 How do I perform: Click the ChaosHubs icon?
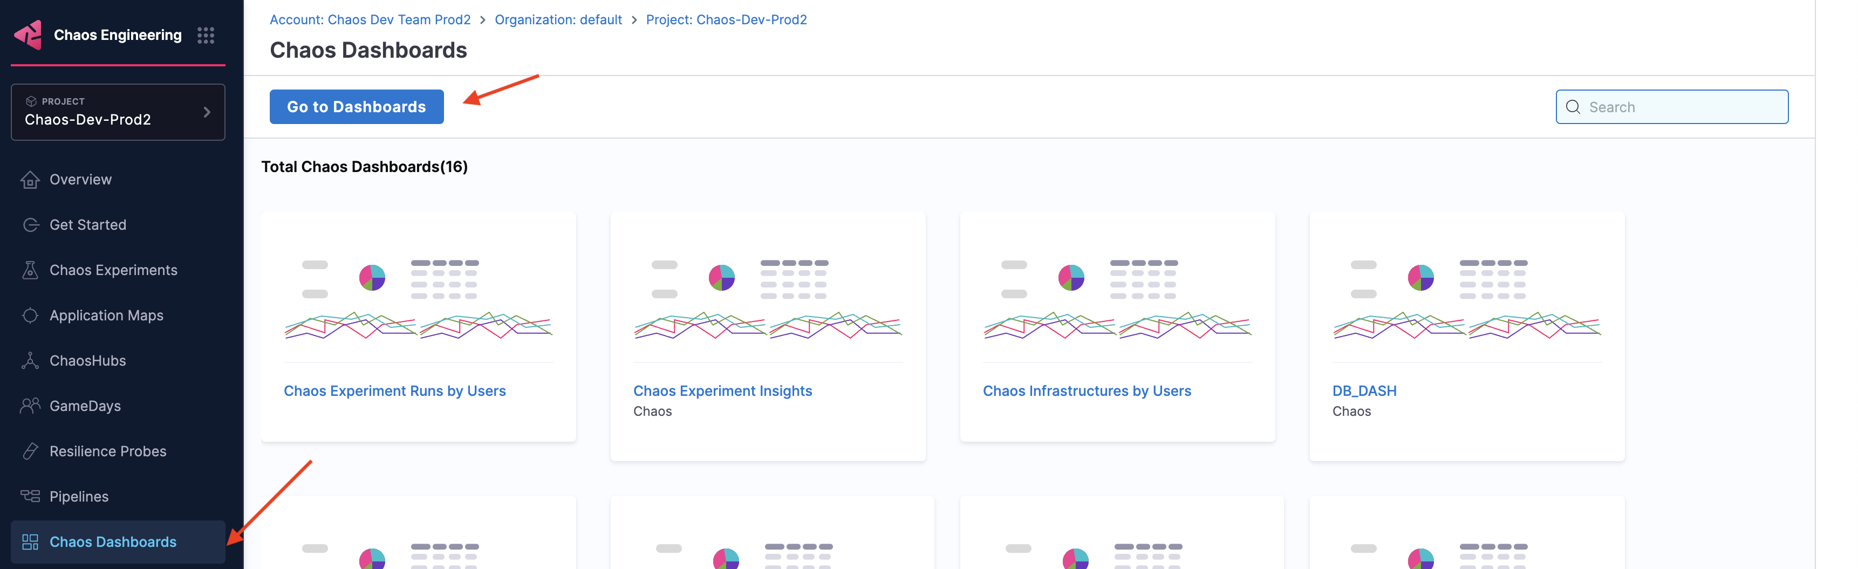click(x=30, y=361)
